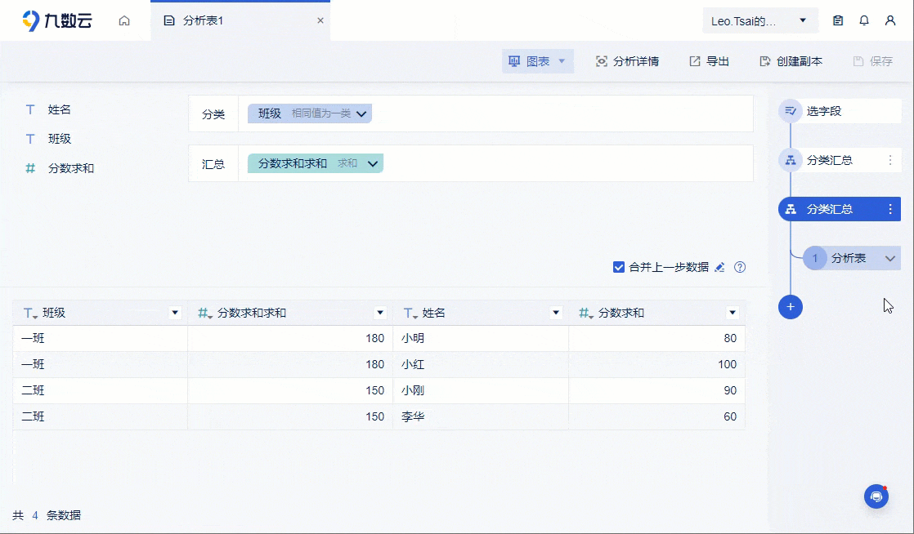Image resolution: width=914 pixels, height=534 pixels.
Task: Open the user profile icon
Action: point(891,20)
